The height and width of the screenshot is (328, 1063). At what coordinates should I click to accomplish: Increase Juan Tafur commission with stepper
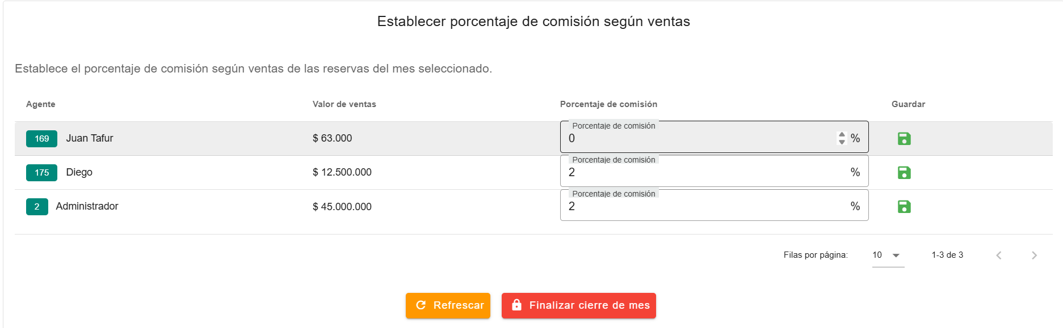[x=842, y=135]
